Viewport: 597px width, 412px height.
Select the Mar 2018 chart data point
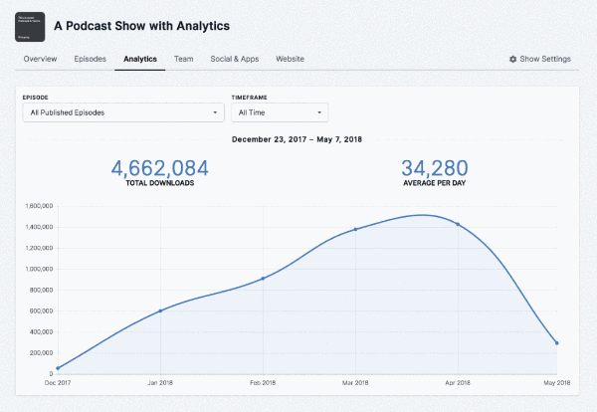(355, 229)
